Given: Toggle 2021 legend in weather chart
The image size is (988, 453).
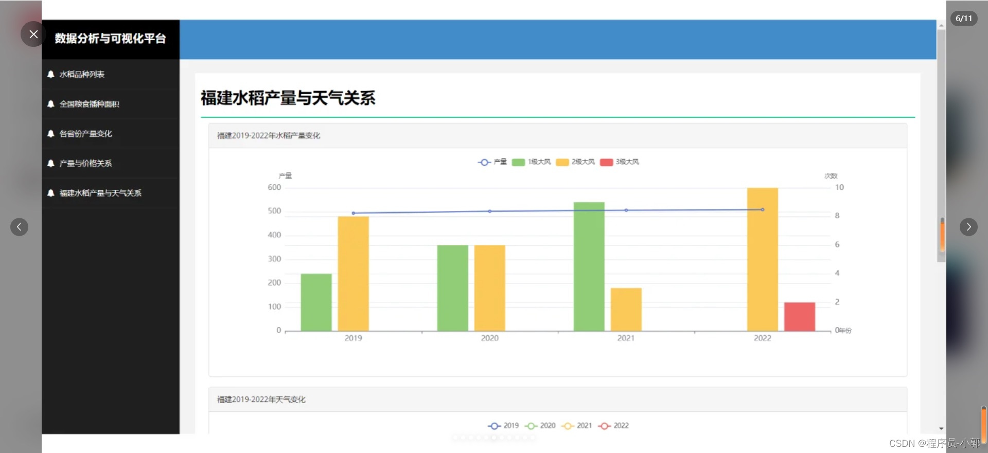Looking at the screenshot, I should pos(577,426).
